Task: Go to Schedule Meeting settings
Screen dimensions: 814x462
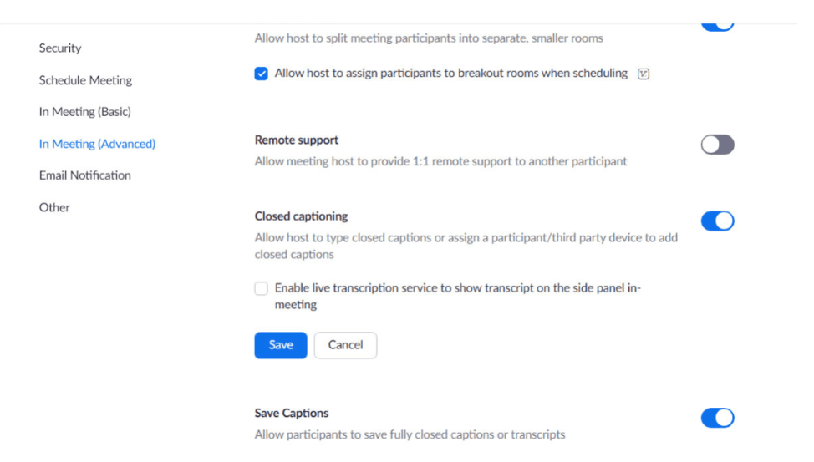Action: point(85,80)
